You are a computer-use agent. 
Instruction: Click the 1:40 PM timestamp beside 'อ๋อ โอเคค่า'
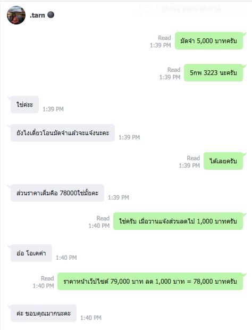[66, 258]
